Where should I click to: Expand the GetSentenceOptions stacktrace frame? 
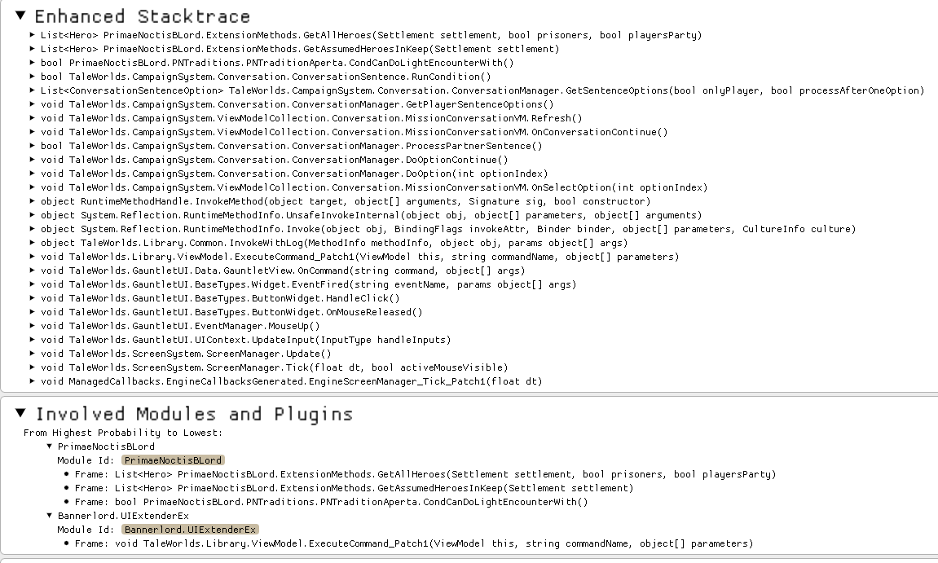click(33, 90)
